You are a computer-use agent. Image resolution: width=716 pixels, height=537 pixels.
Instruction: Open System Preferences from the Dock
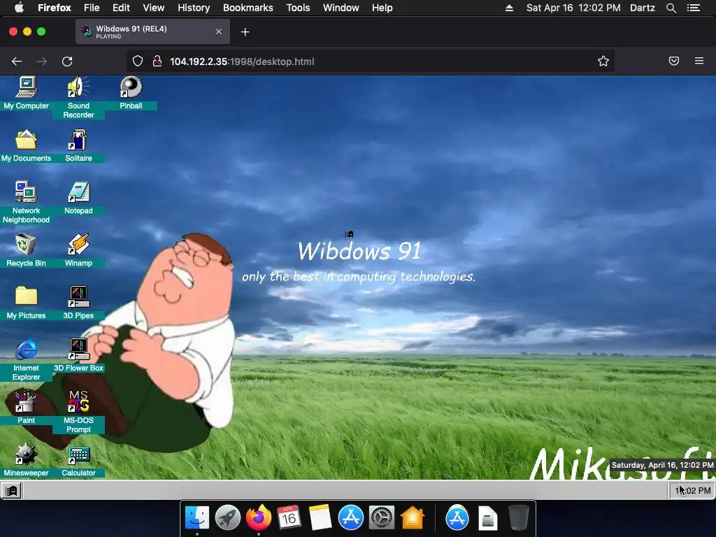(x=382, y=517)
